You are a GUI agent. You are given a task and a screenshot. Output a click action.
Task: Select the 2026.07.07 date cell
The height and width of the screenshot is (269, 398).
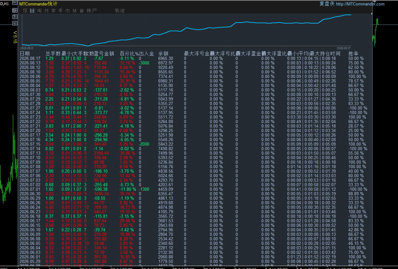pyautogui.click(x=30, y=171)
